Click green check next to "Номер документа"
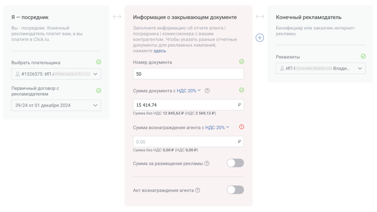377x212 pixels. coord(242,62)
